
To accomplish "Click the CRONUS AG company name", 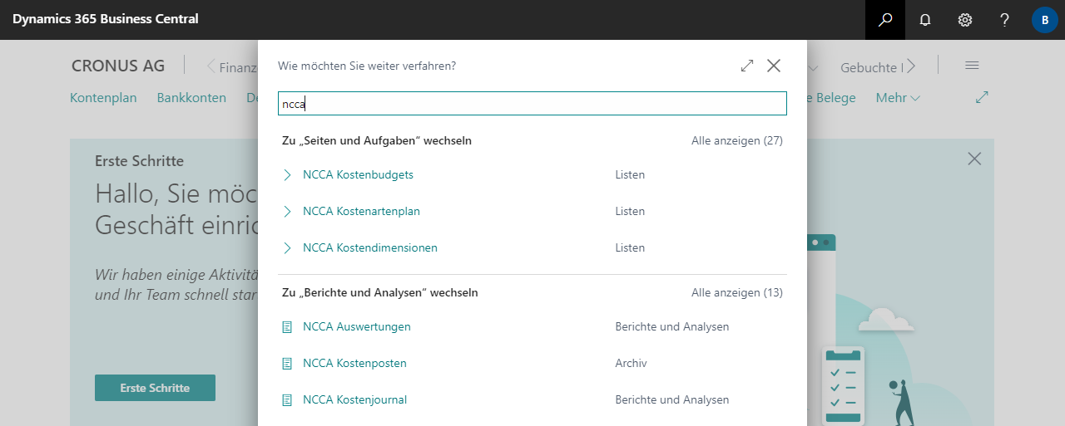I will (118, 66).
